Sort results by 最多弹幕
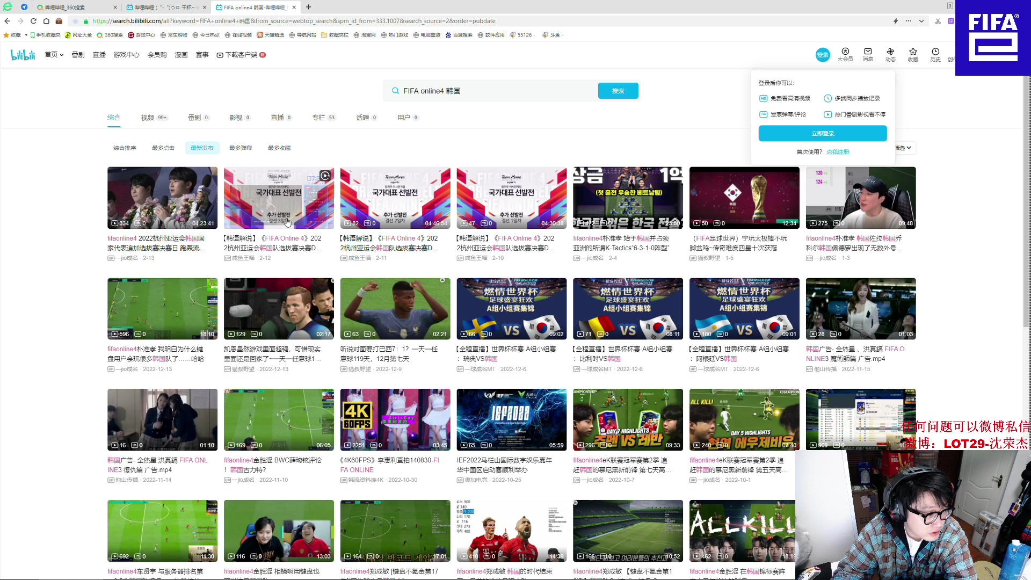The height and width of the screenshot is (580, 1031). 241,148
